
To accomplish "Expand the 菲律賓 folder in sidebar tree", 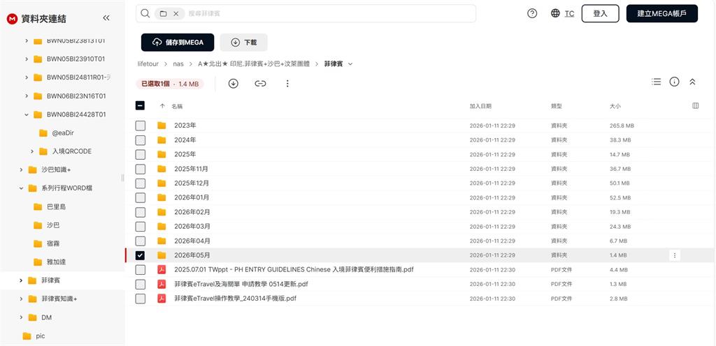I will tap(21, 280).
